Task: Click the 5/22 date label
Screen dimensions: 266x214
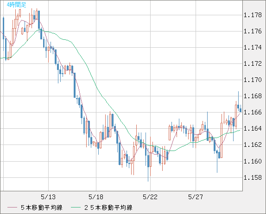Action: [x=150, y=197]
